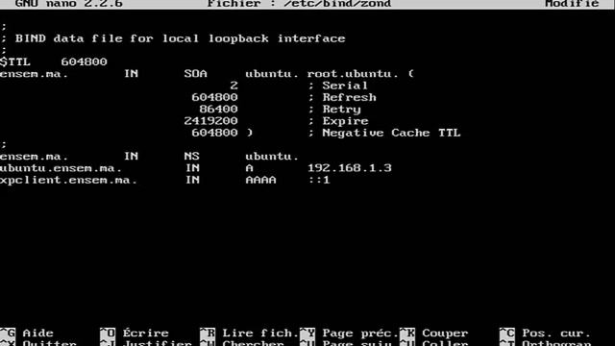Click 'ubuntu.' on the SOA line
The image size is (615, 346).
(x=272, y=74)
